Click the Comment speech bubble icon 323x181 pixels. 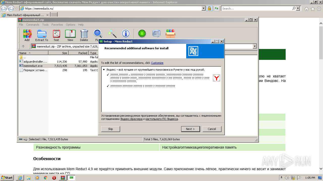click(156, 33)
